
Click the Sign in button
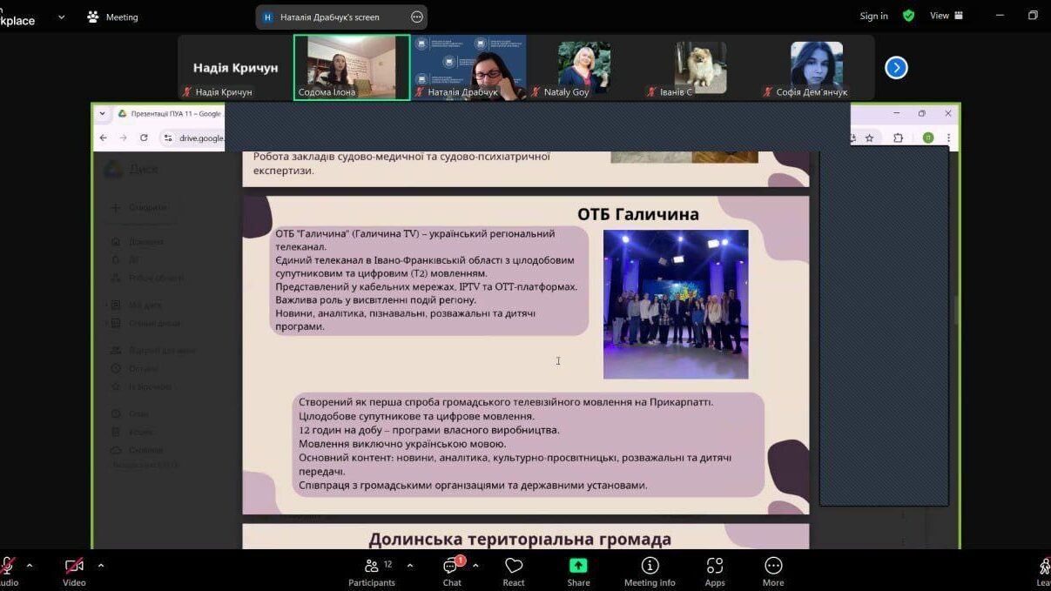(x=873, y=16)
